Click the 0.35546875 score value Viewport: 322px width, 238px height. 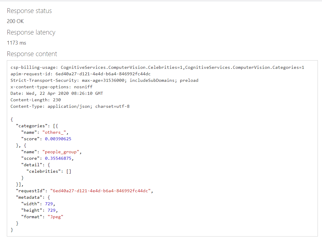pos(58,158)
